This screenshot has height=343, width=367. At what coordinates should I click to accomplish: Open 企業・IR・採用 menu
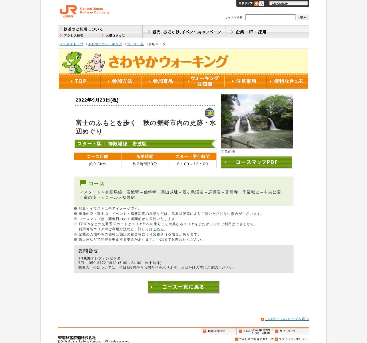coord(268,32)
